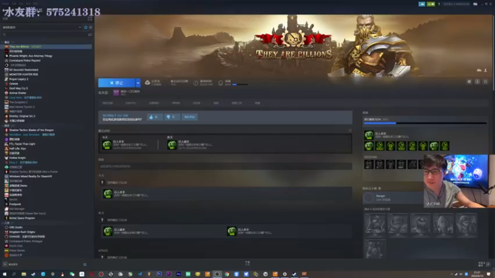Select Contraband Police Playtest in list
The image size is (495, 278).
tap(25, 61)
